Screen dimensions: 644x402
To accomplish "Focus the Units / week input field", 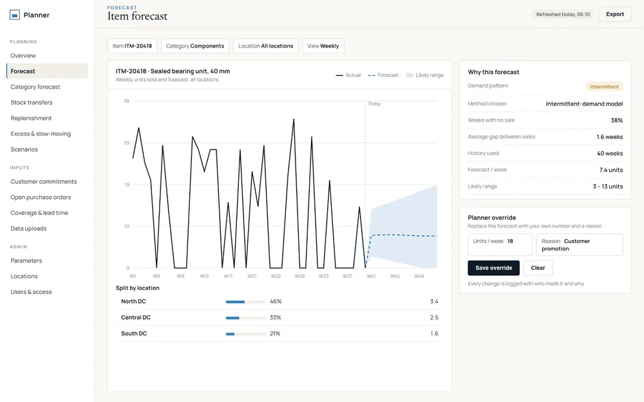I will (x=500, y=244).
